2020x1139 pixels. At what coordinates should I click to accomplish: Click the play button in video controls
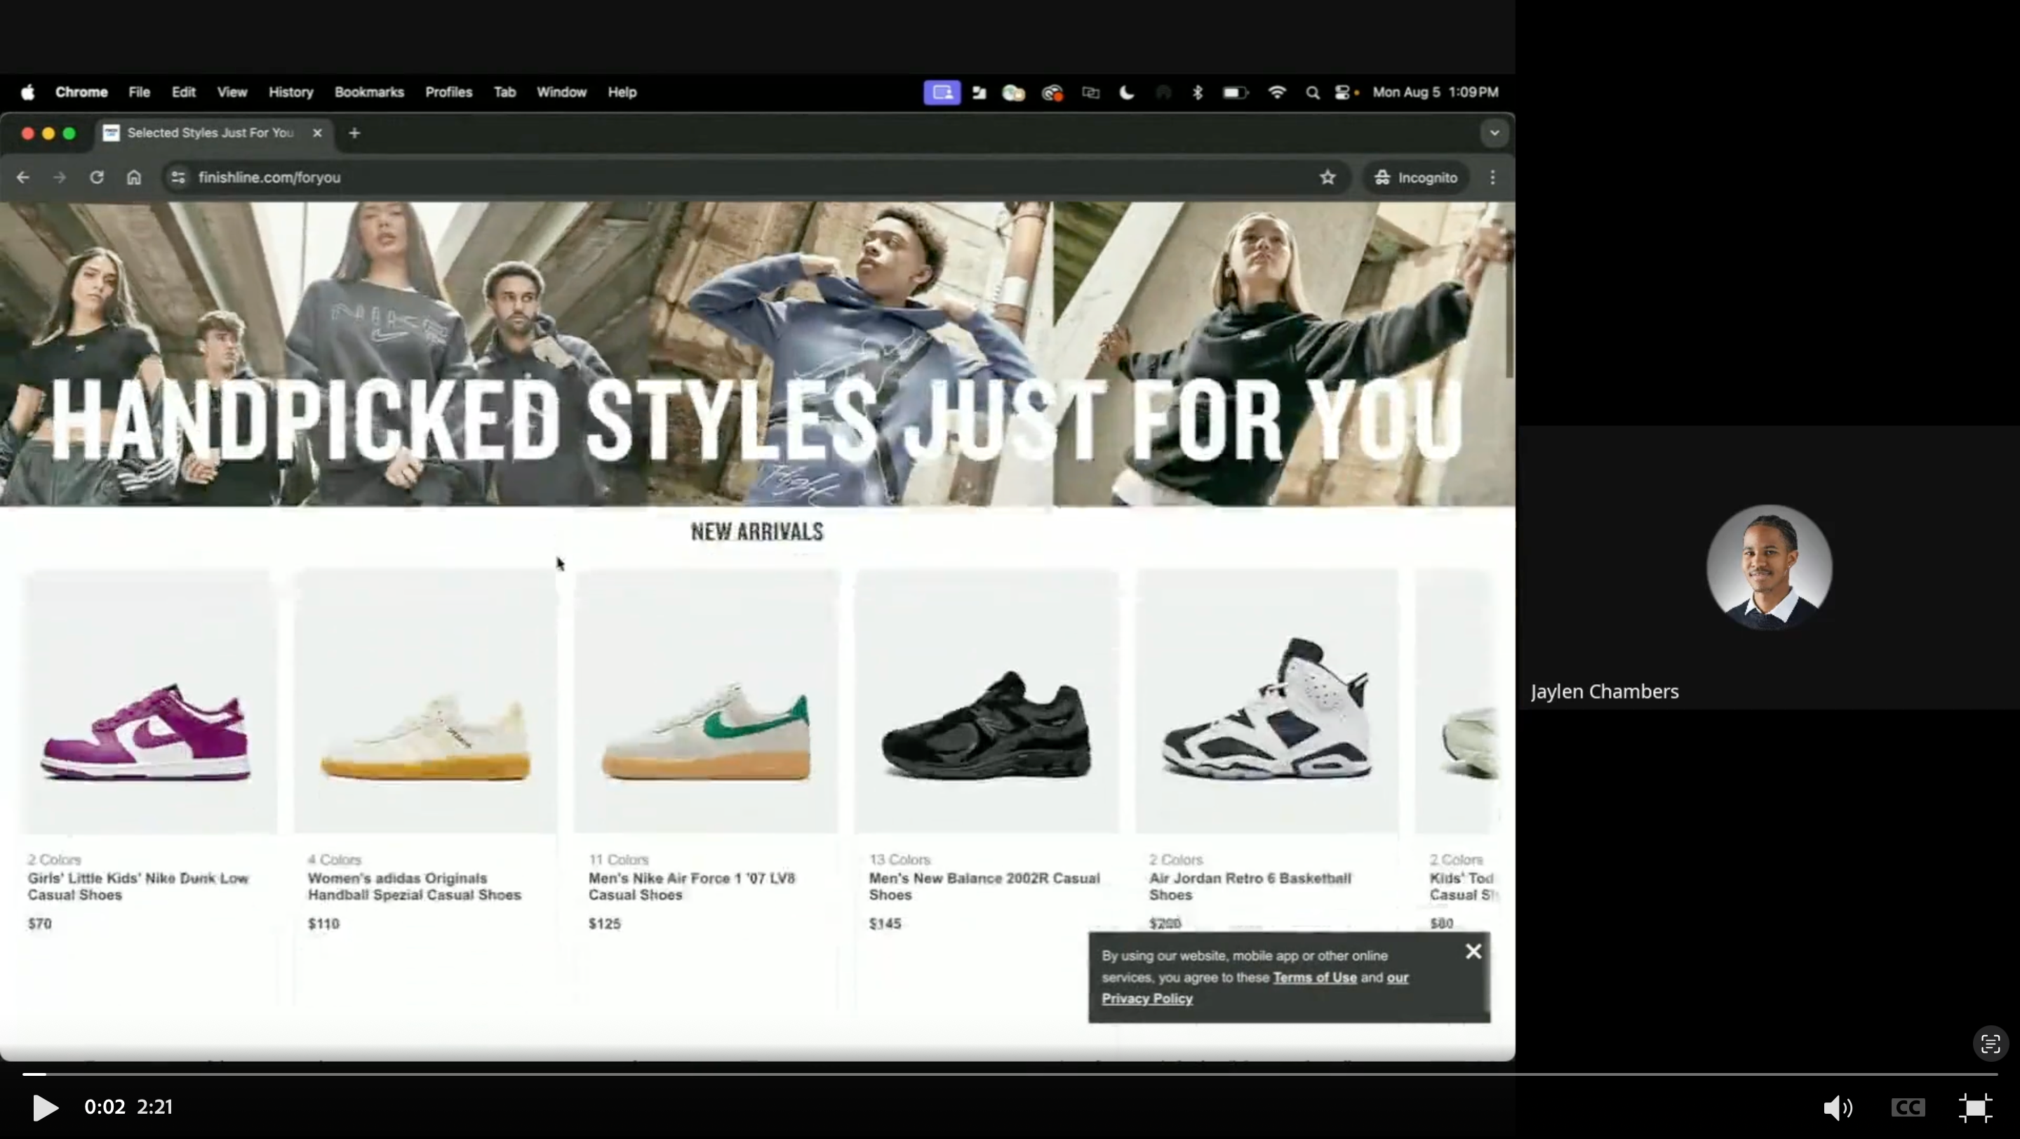(45, 1107)
